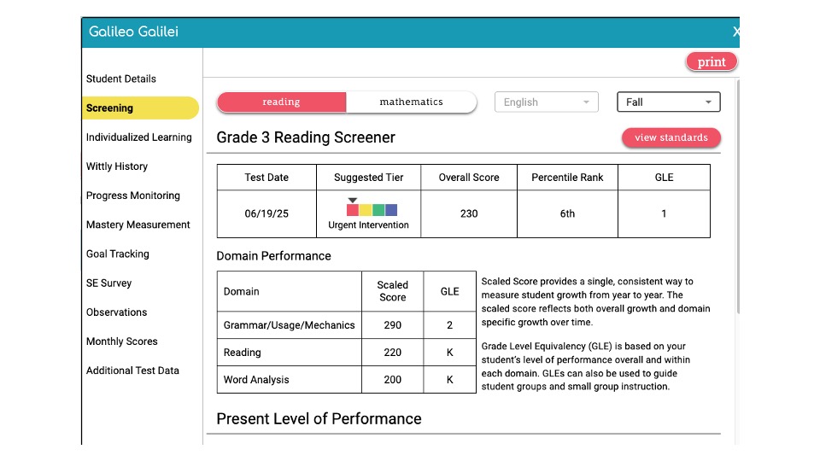Open SE Survey page
The image size is (820, 461).
pyautogui.click(x=108, y=283)
